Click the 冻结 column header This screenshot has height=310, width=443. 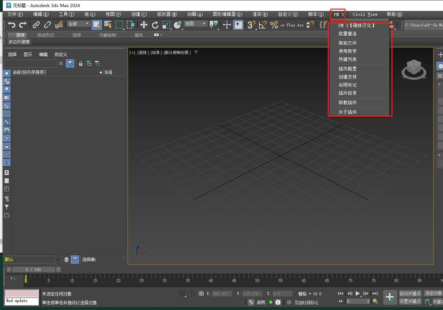point(114,72)
